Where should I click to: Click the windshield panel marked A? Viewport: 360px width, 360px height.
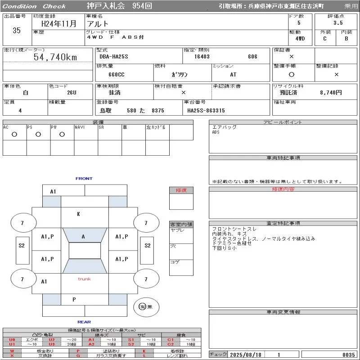[85, 235]
